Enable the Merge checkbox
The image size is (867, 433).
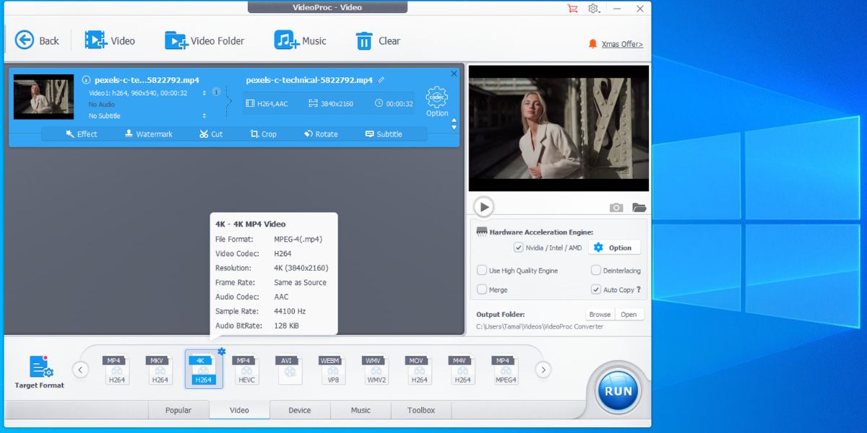482,289
